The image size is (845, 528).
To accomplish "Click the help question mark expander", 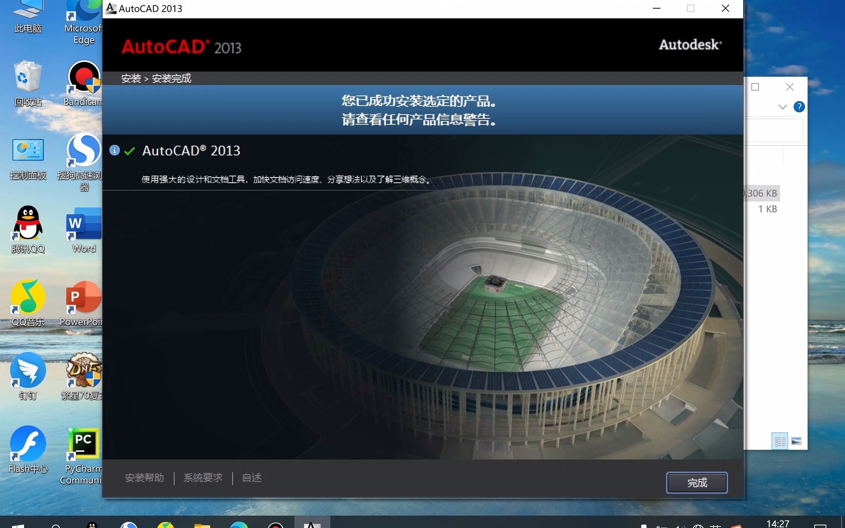I will pyautogui.click(x=800, y=106).
